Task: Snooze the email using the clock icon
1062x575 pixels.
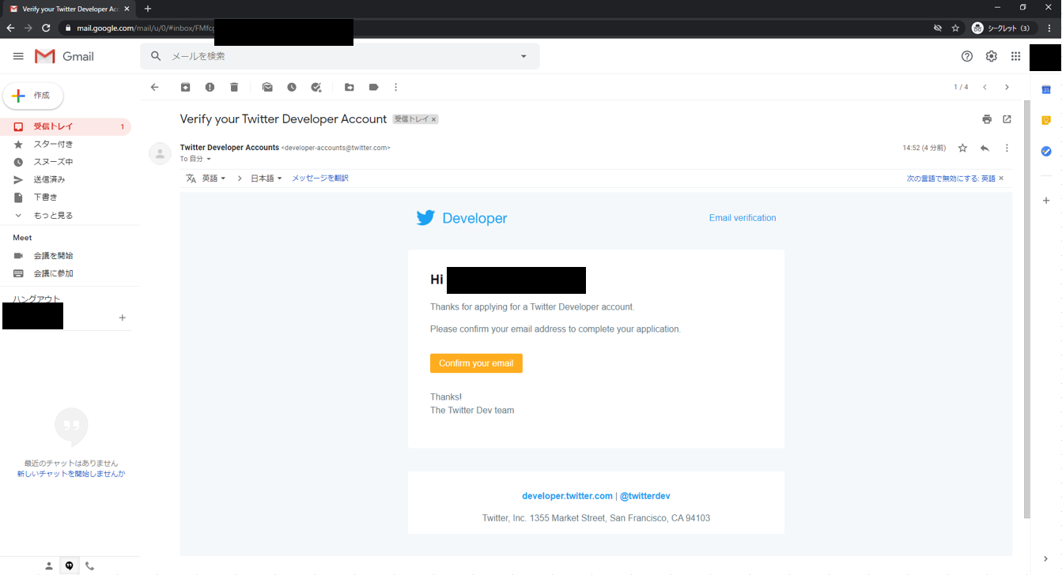Action: pos(292,87)
